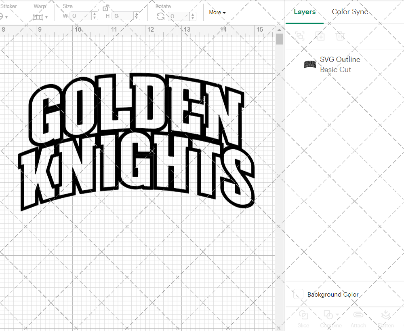The image size is (404, 331).
Task: Open the More dropdown
Action: (217, 12)
